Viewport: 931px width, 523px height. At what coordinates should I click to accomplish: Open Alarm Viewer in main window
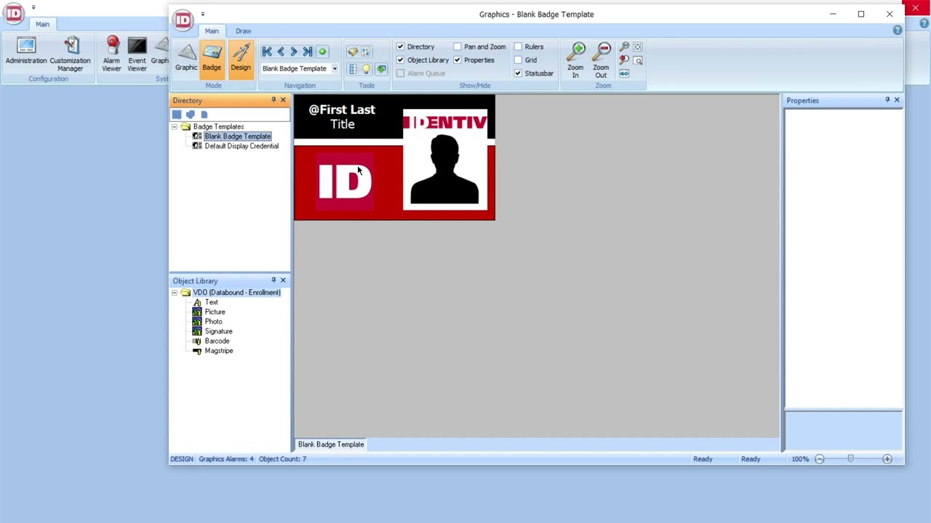pyautogui.click(x=111, y=54)
